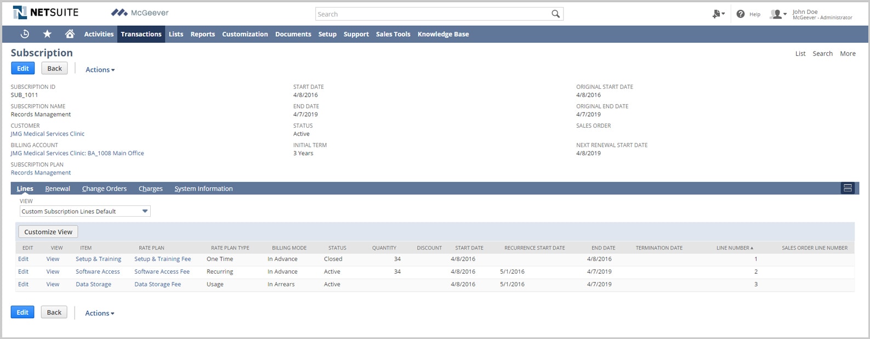The image size is (870, 339).
Task: Open the BA_1008 Main Office billing account link
Action: pos(77,153)
